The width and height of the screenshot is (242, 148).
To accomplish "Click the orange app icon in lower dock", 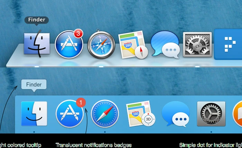I will click(238, 114).
